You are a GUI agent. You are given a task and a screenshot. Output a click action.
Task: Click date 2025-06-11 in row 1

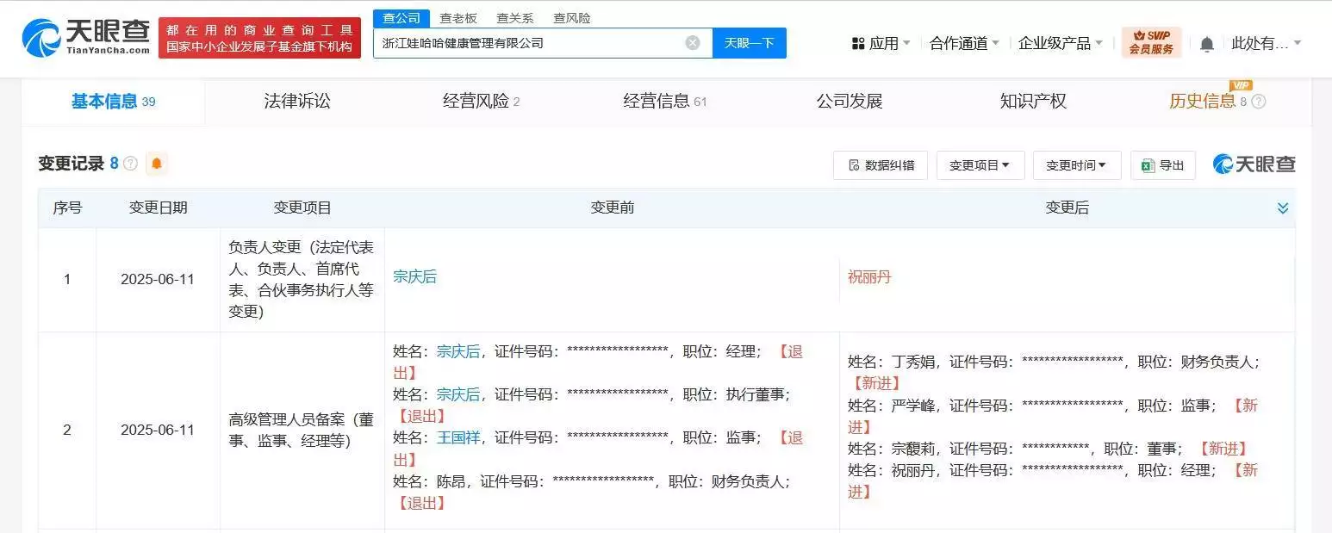158,280
